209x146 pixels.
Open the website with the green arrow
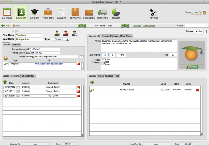(6, 64)
